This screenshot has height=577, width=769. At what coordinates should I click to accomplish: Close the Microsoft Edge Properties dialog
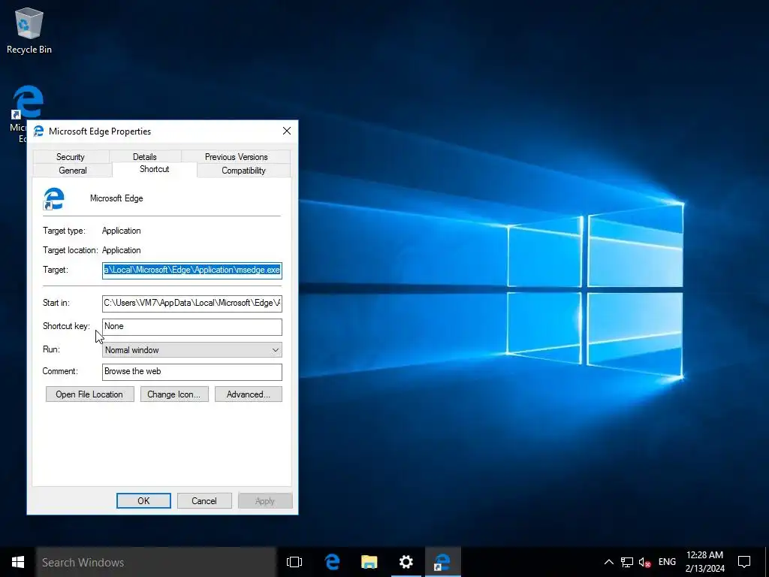[x=287, y=131]
